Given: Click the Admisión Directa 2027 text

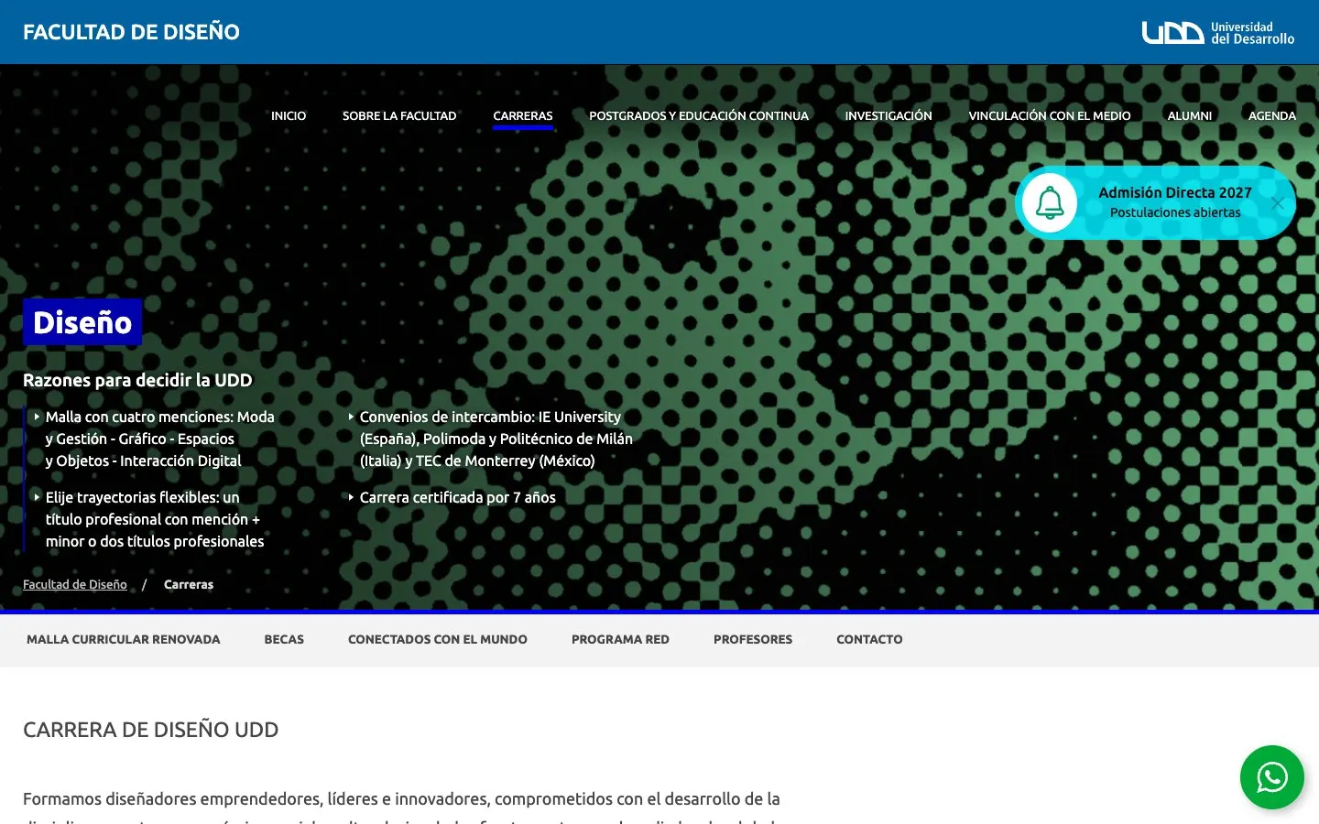Looking at the screenshot, I should coord(1175,192).
